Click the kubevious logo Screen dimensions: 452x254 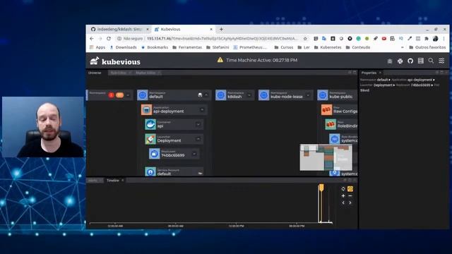pos(115,61)
